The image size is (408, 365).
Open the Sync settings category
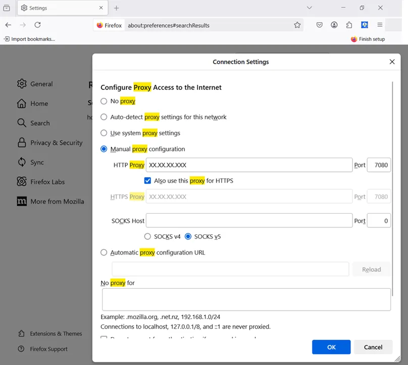[31, 162]
